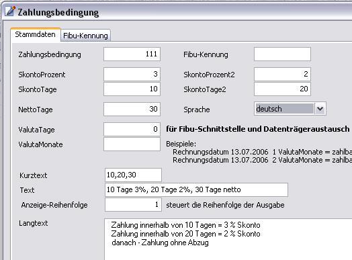Focus the empty Fibu-Kennung input field

click(x=282, y=54)
